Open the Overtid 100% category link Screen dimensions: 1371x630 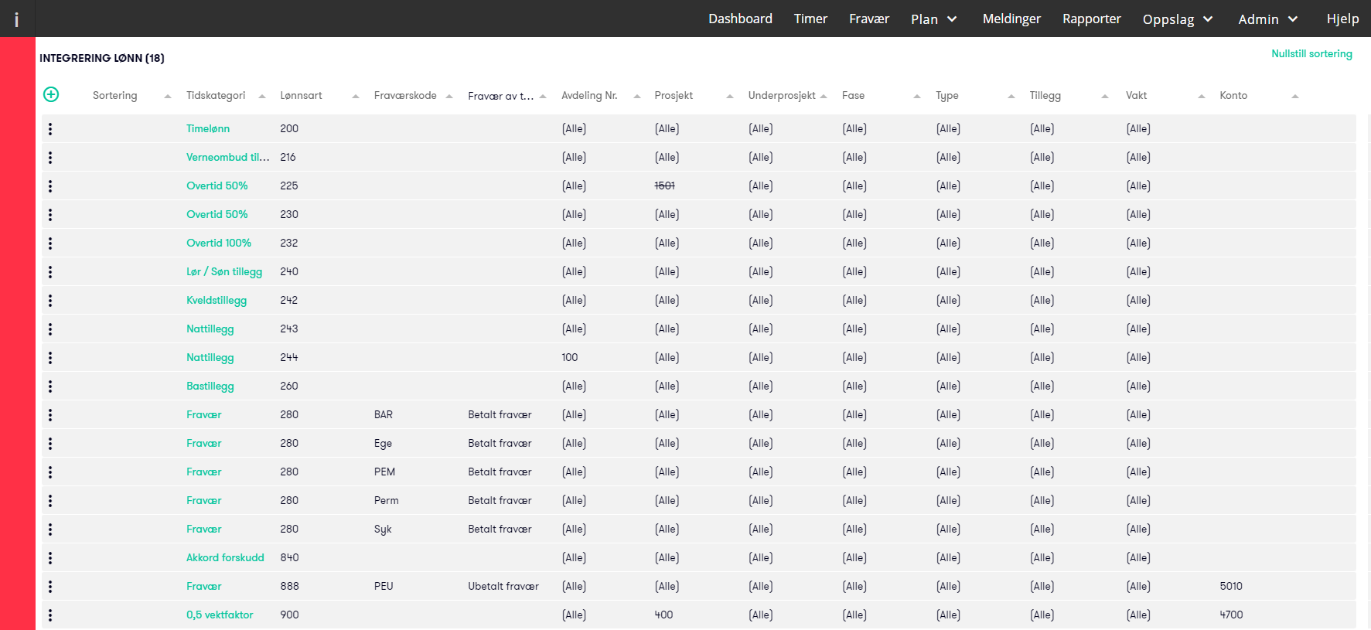(x=219, y=243)
